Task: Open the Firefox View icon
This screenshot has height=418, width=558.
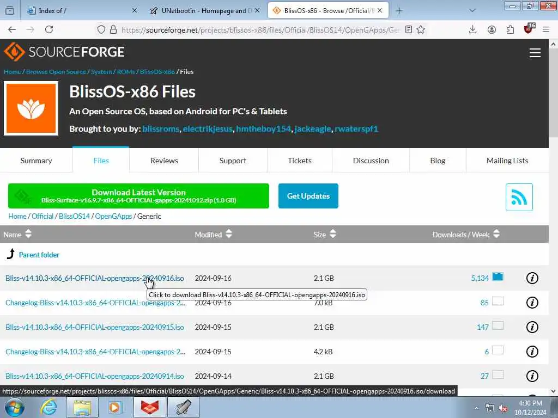Action: pos(10,11)
